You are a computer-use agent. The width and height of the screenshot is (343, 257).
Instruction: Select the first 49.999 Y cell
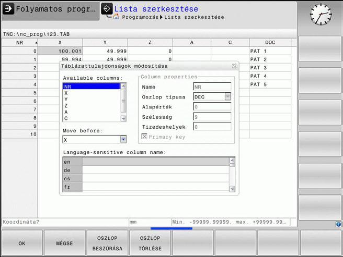pyautogui.click(x=105, y=51)
